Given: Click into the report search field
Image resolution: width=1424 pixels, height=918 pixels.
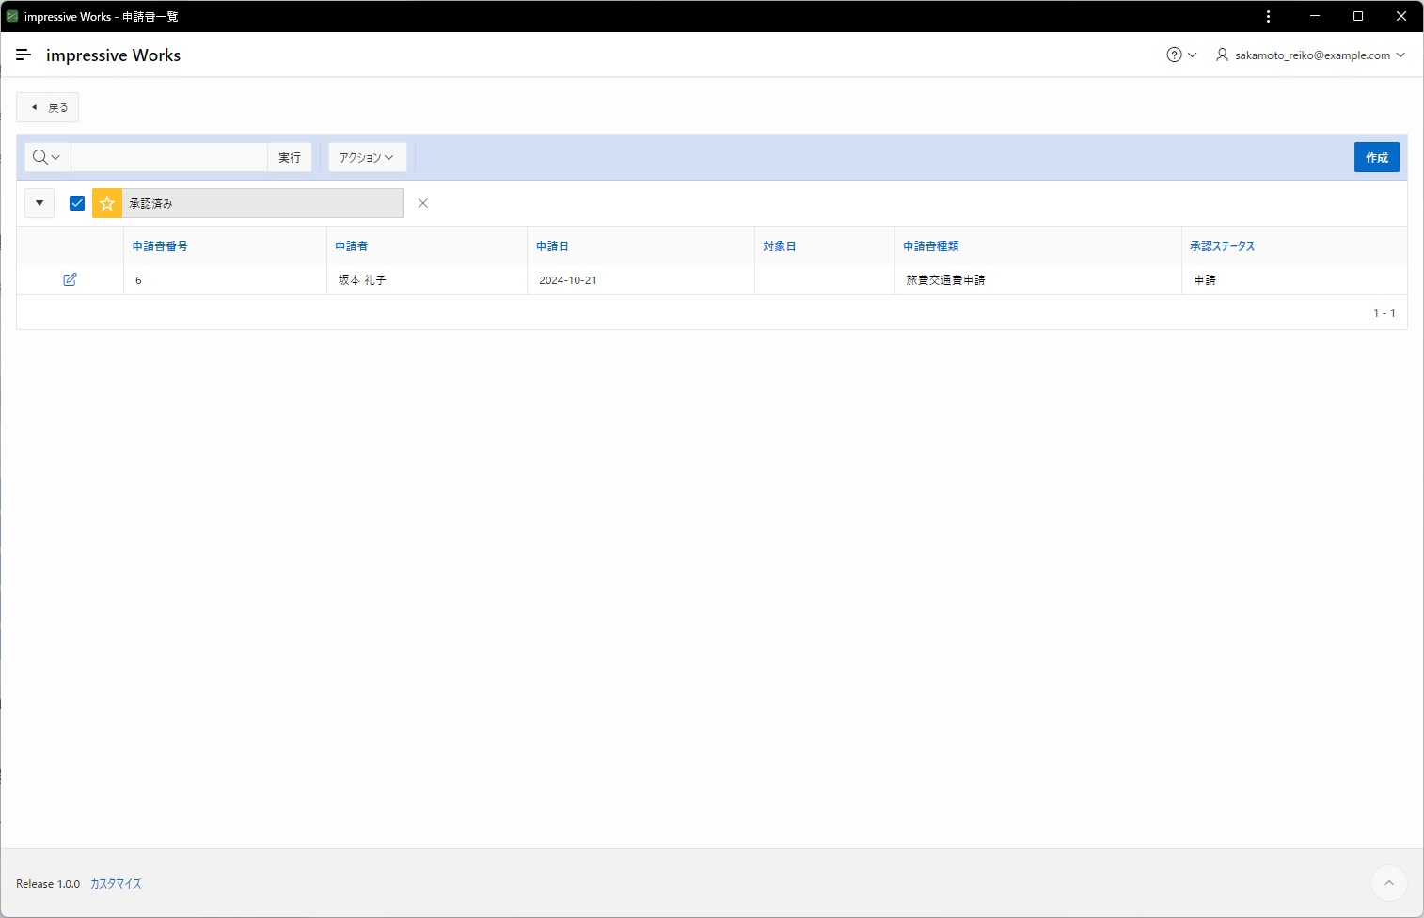Looking at the screenshot, I should pos(169,157).
